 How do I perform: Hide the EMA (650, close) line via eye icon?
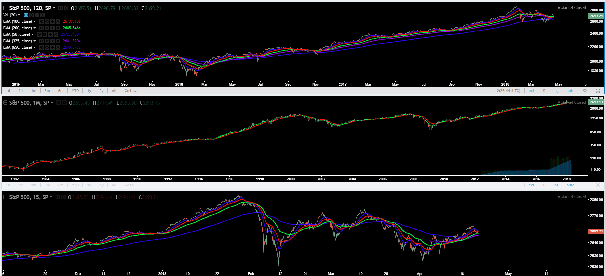[x=42, y=47]
